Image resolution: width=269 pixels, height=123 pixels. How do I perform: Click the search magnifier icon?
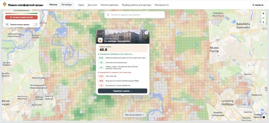coord(108,15)
